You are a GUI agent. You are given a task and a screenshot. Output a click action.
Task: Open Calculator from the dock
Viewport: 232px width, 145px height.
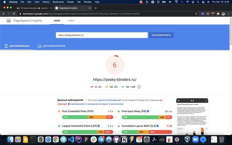pyautogui.click(x=41, y=139)
